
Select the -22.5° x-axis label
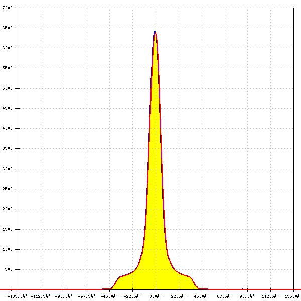coord(132,296)
